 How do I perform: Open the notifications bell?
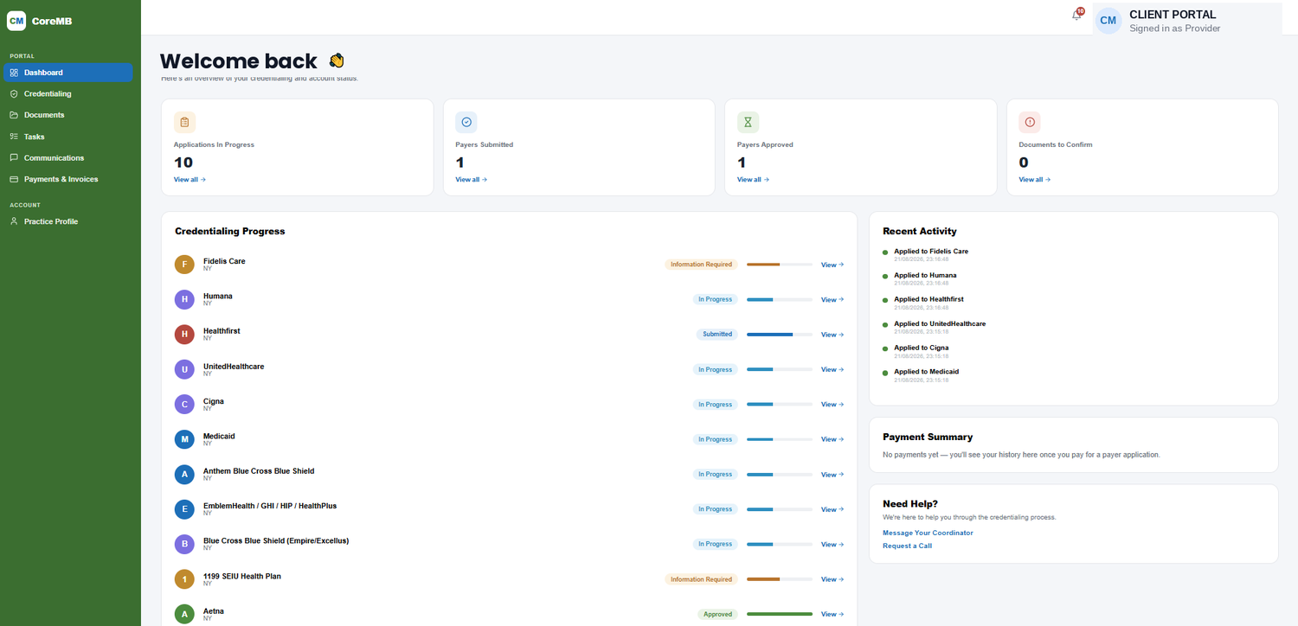pos(1076,16)
